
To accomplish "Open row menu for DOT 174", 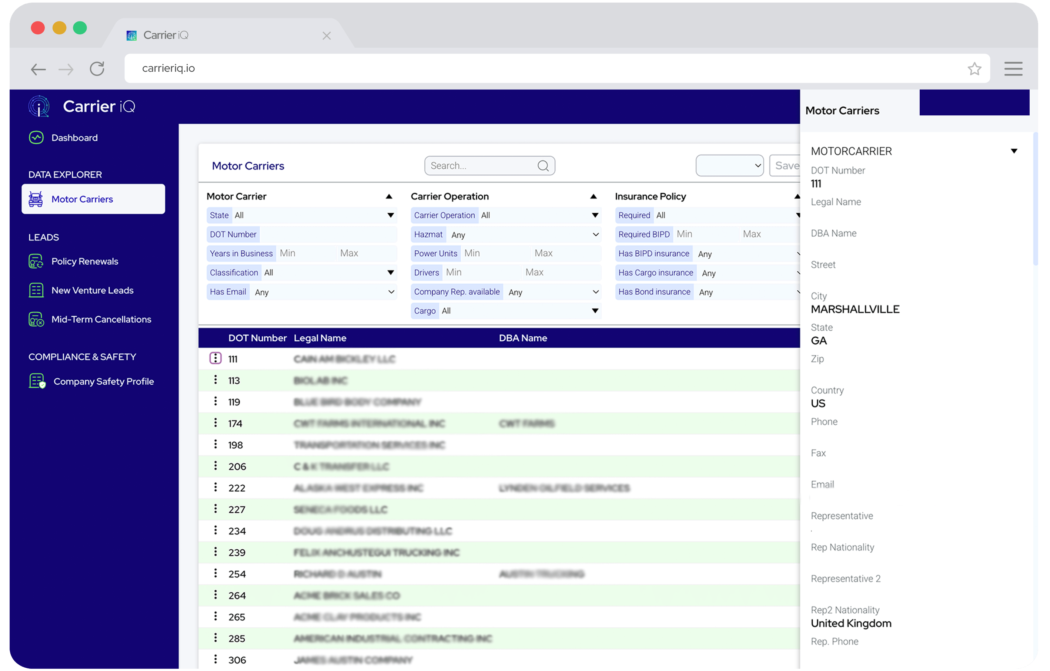I will 215,423.
